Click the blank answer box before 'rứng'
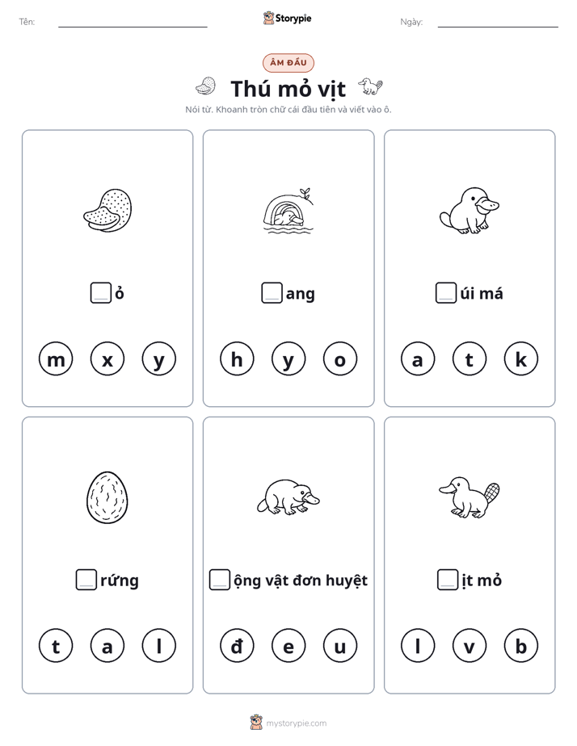Image resolution: width=577 pixels, height=746 pixels. [86, 580]
